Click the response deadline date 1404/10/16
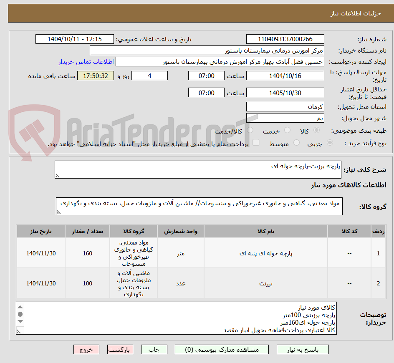Viewport: 394px width, 363px height. (x=285, y=76)
